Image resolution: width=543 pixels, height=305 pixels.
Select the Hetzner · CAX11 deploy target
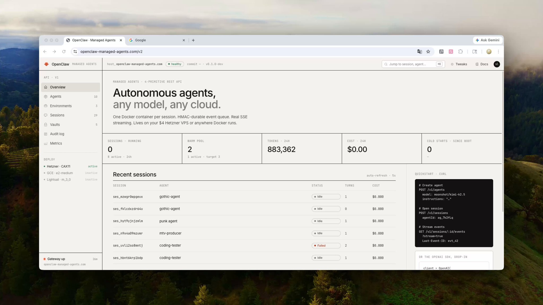pyautogui.click(x=71, y=166)
